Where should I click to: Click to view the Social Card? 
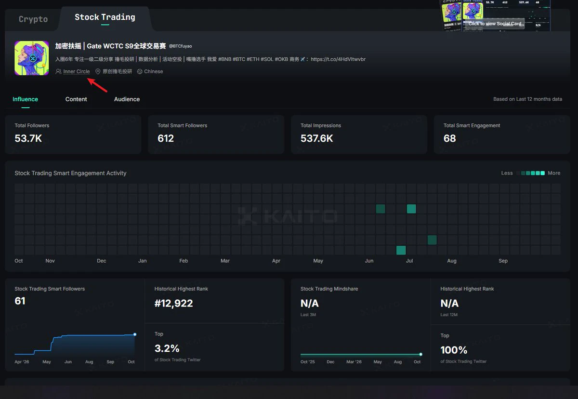click(495, 24)
